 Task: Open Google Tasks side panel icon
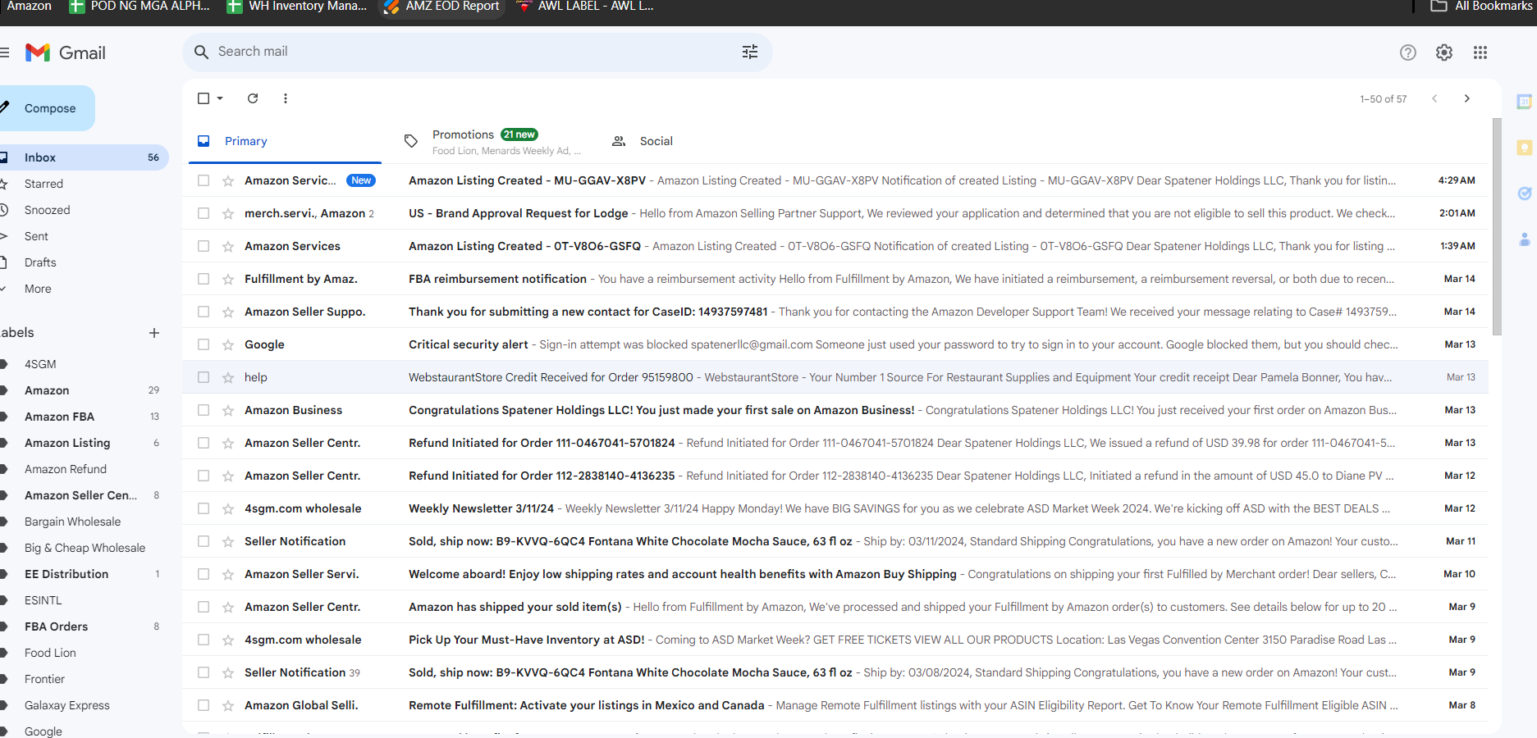click(1525, 194)
